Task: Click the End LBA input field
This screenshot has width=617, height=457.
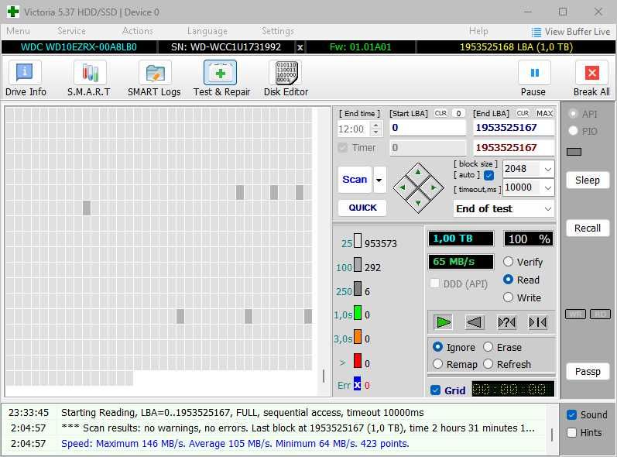Action: click(513, 128)
